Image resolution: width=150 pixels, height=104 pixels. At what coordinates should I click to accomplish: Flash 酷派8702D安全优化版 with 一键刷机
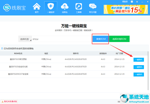(138, 67)
